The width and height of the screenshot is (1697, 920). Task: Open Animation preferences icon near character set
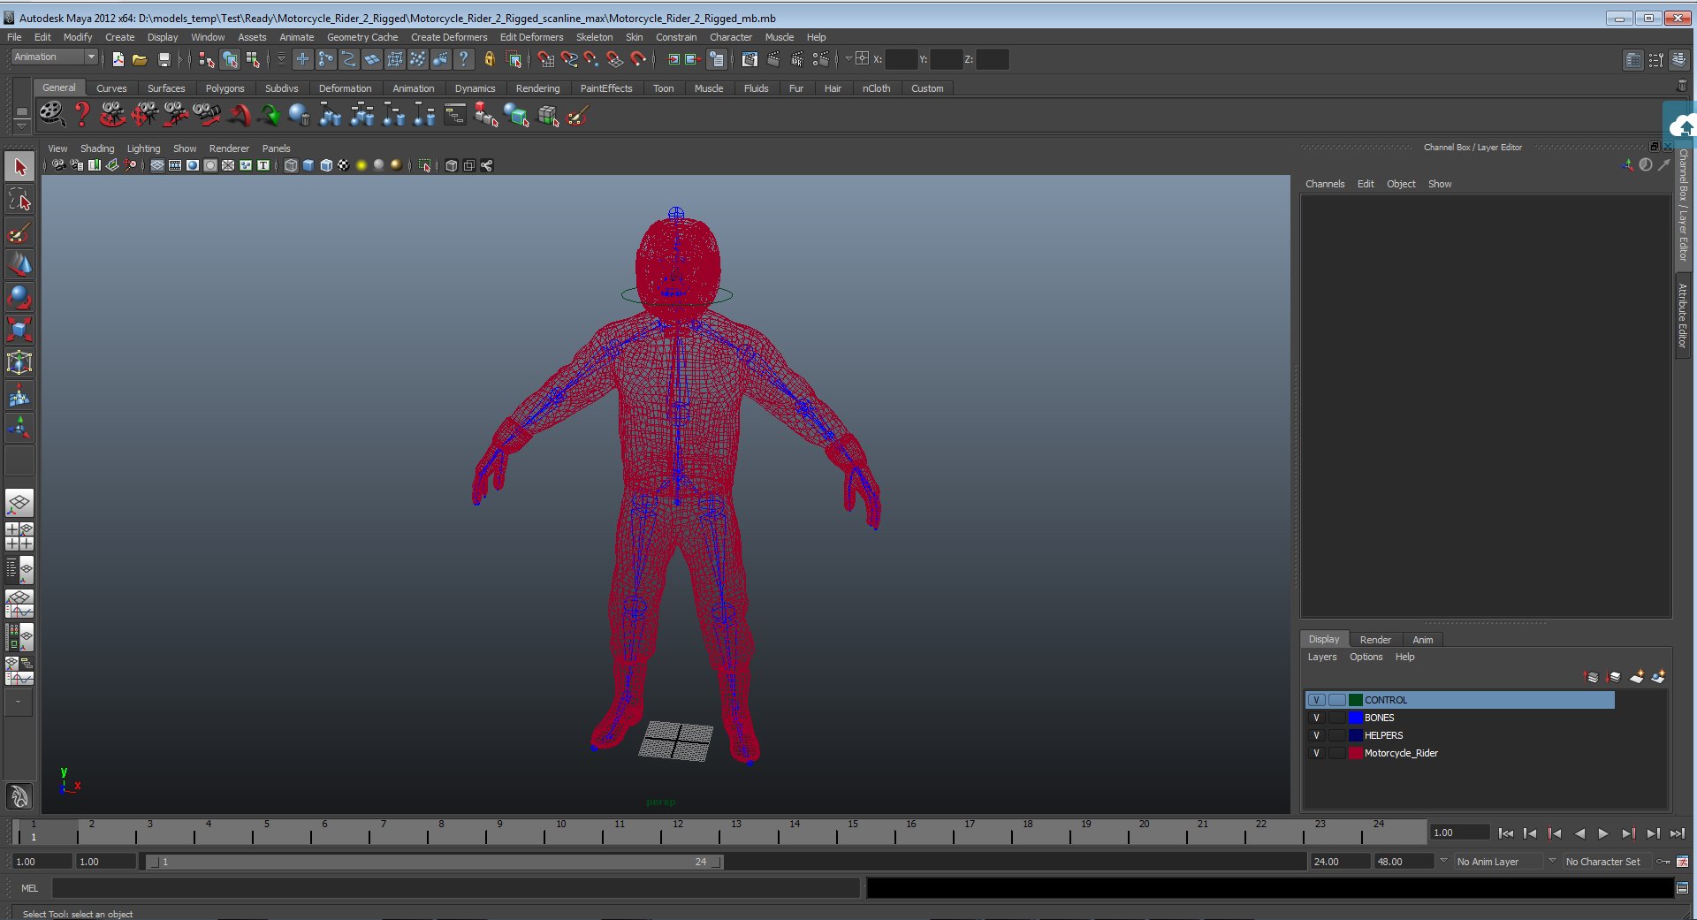1683,862
